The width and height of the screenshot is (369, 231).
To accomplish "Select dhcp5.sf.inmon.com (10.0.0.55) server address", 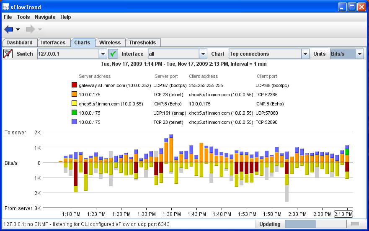I will point(111,104).
